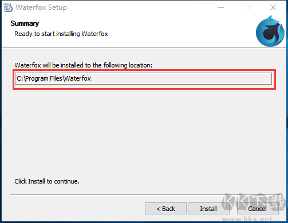Click the Waterfox Setup title text
The width and height of the screenshot is (288, 223).
coord(41,7)
